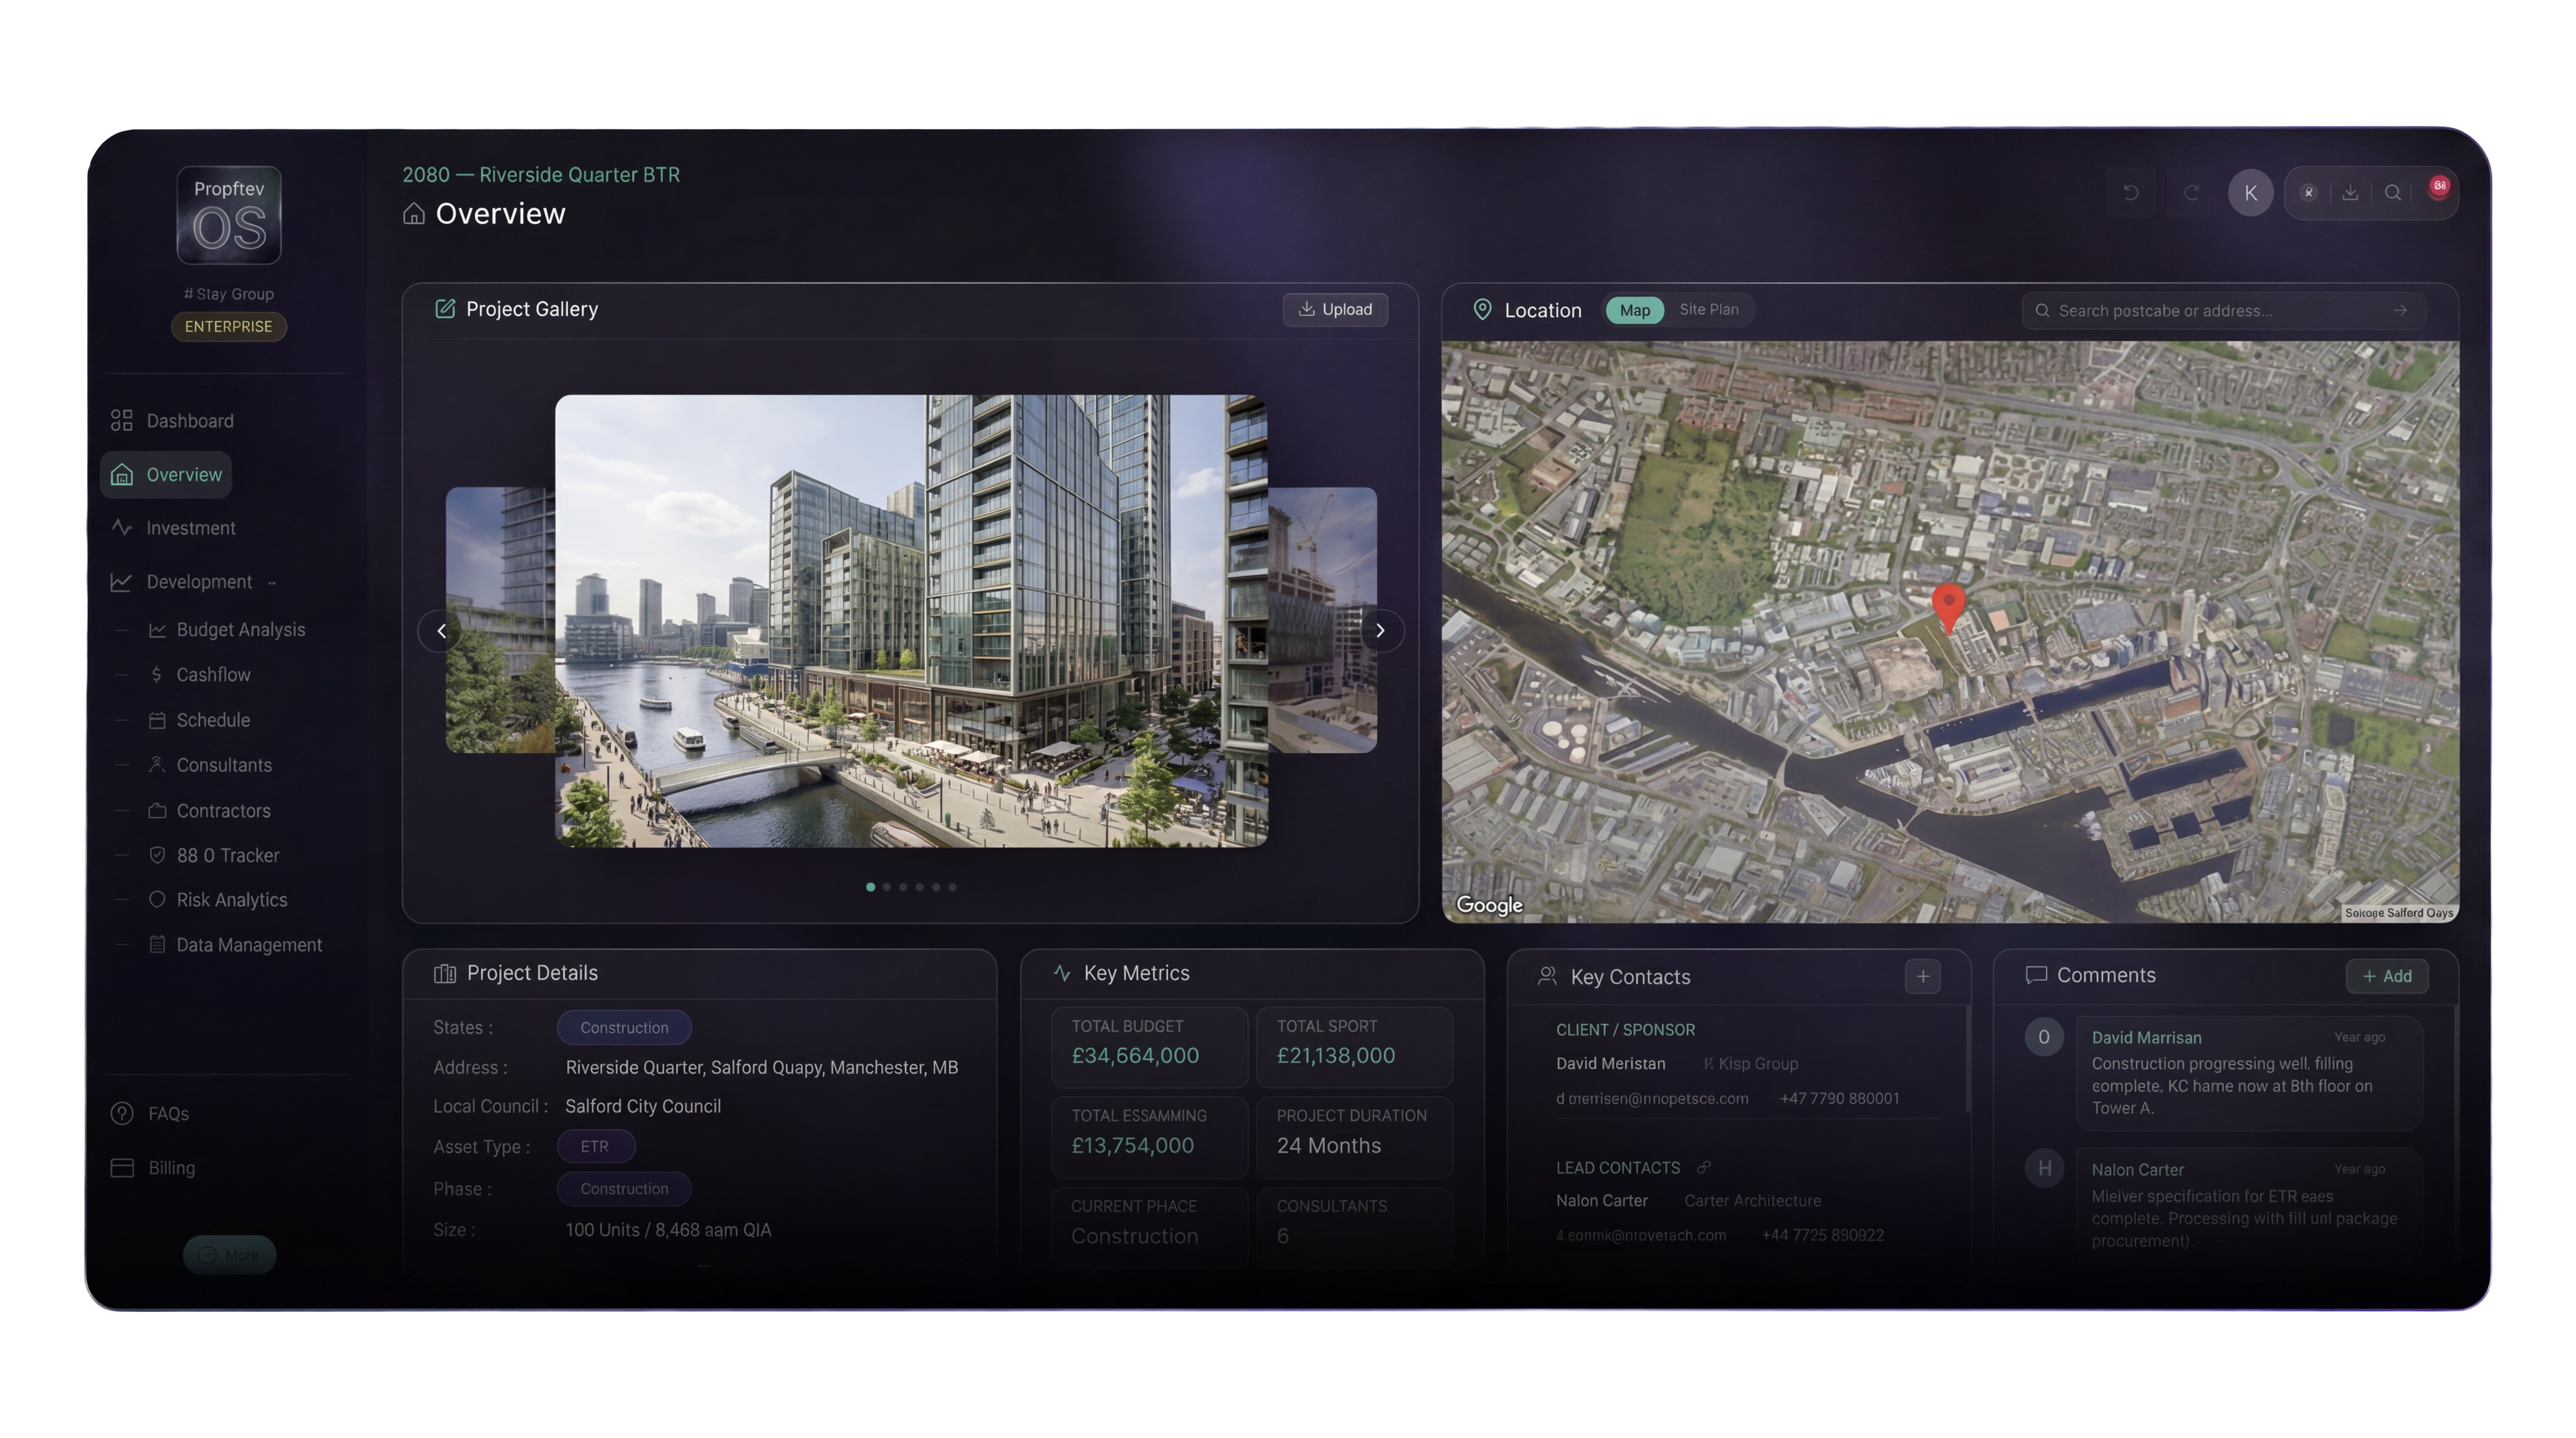The width and height of the screenshot is (2576, 1438).
Task: Click the redo arrow in the header
Action: pyautogui.click(x=2191, y=193)
